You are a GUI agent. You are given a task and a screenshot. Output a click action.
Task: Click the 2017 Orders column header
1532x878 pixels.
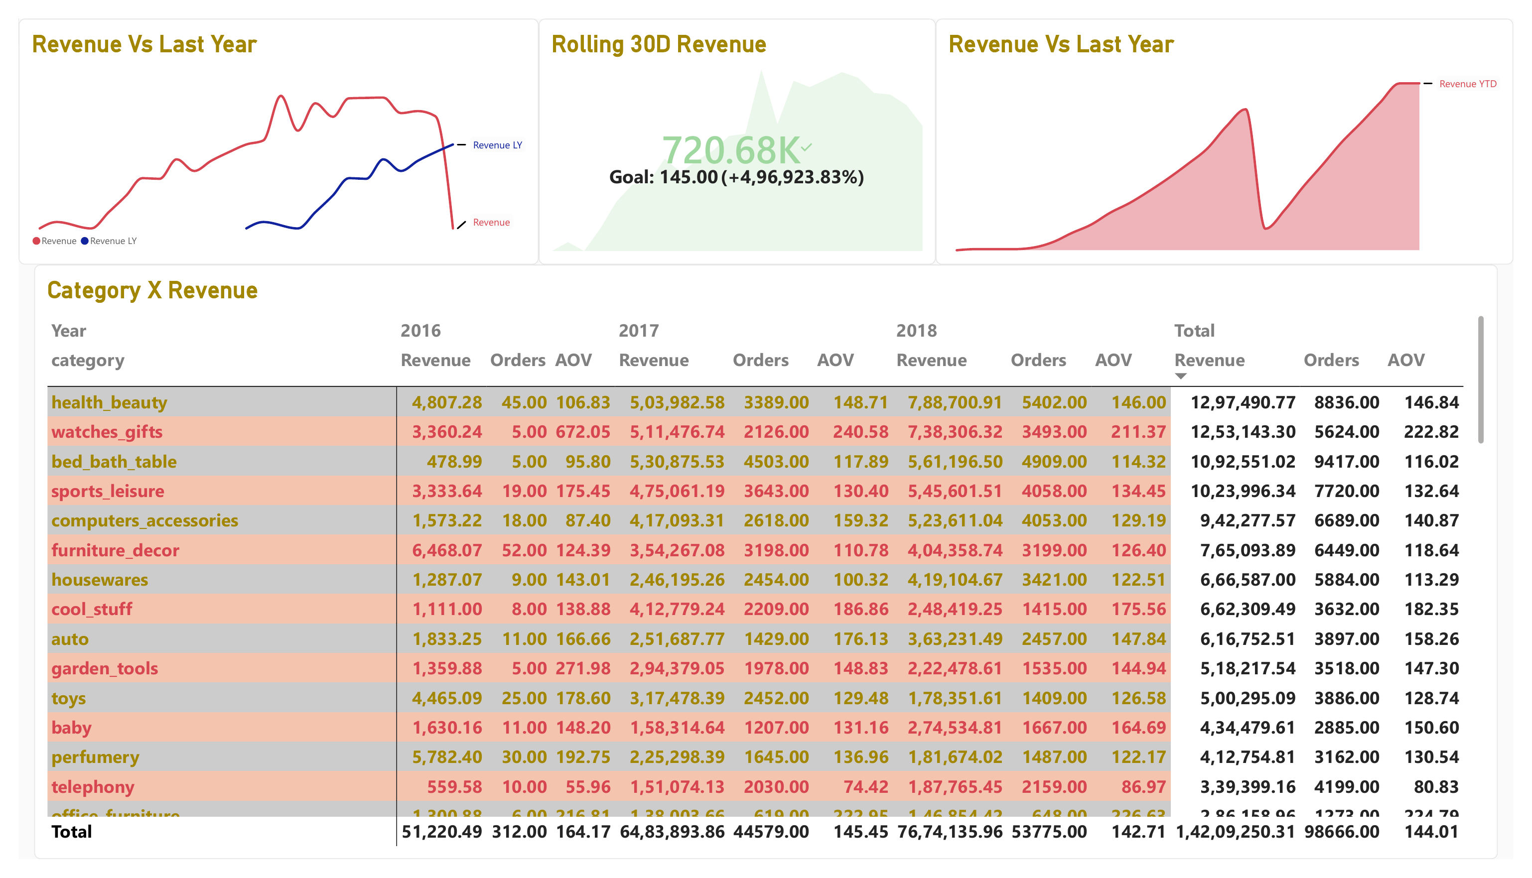(x=760, y=360)
